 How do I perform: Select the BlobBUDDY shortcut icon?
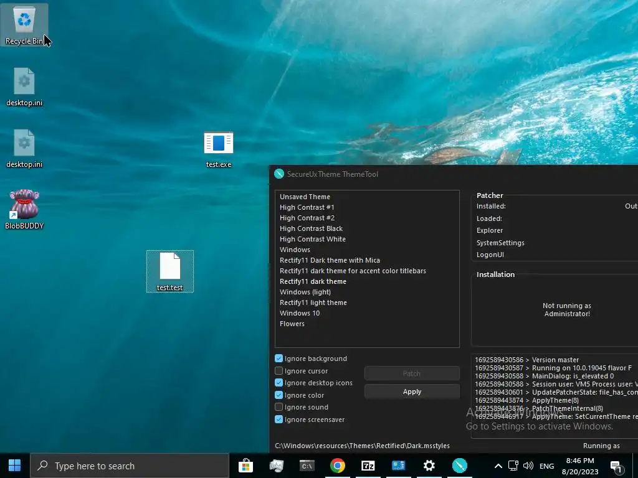pos(24,209)
